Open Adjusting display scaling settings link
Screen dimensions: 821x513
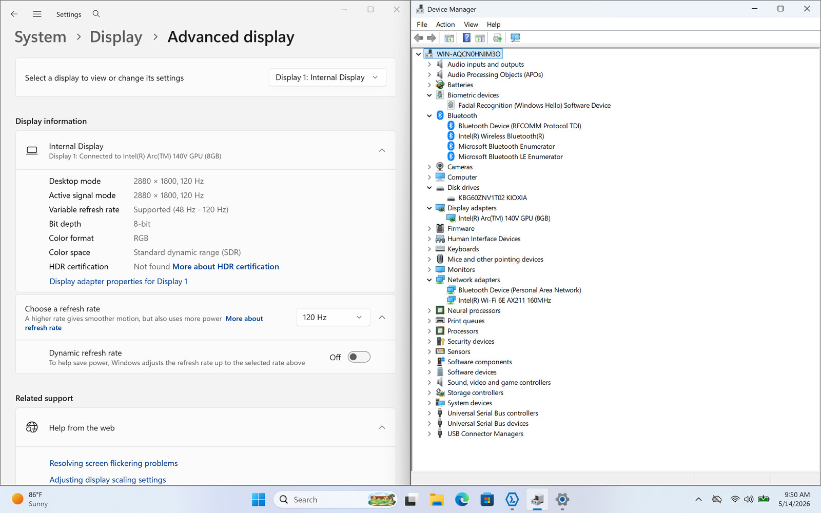click(108, 480)
